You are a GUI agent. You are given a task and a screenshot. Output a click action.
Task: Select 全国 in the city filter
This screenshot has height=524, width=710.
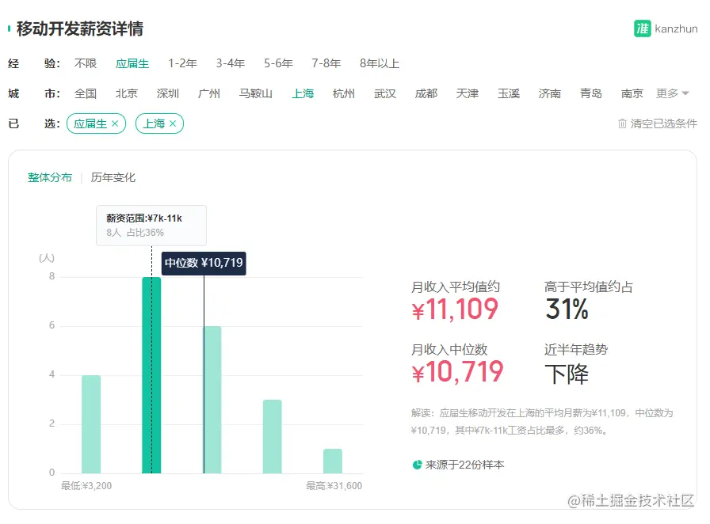coord(85,93)
